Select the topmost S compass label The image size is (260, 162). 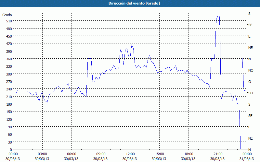pyautogui.click(x=249, y=14)
